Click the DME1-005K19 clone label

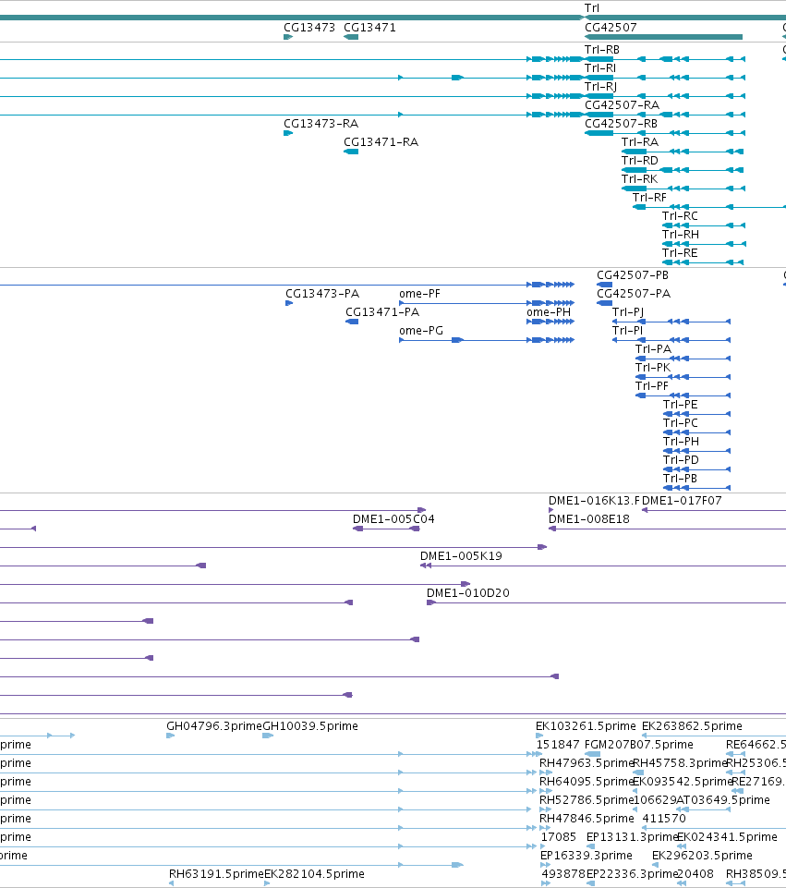click(461, 556)
